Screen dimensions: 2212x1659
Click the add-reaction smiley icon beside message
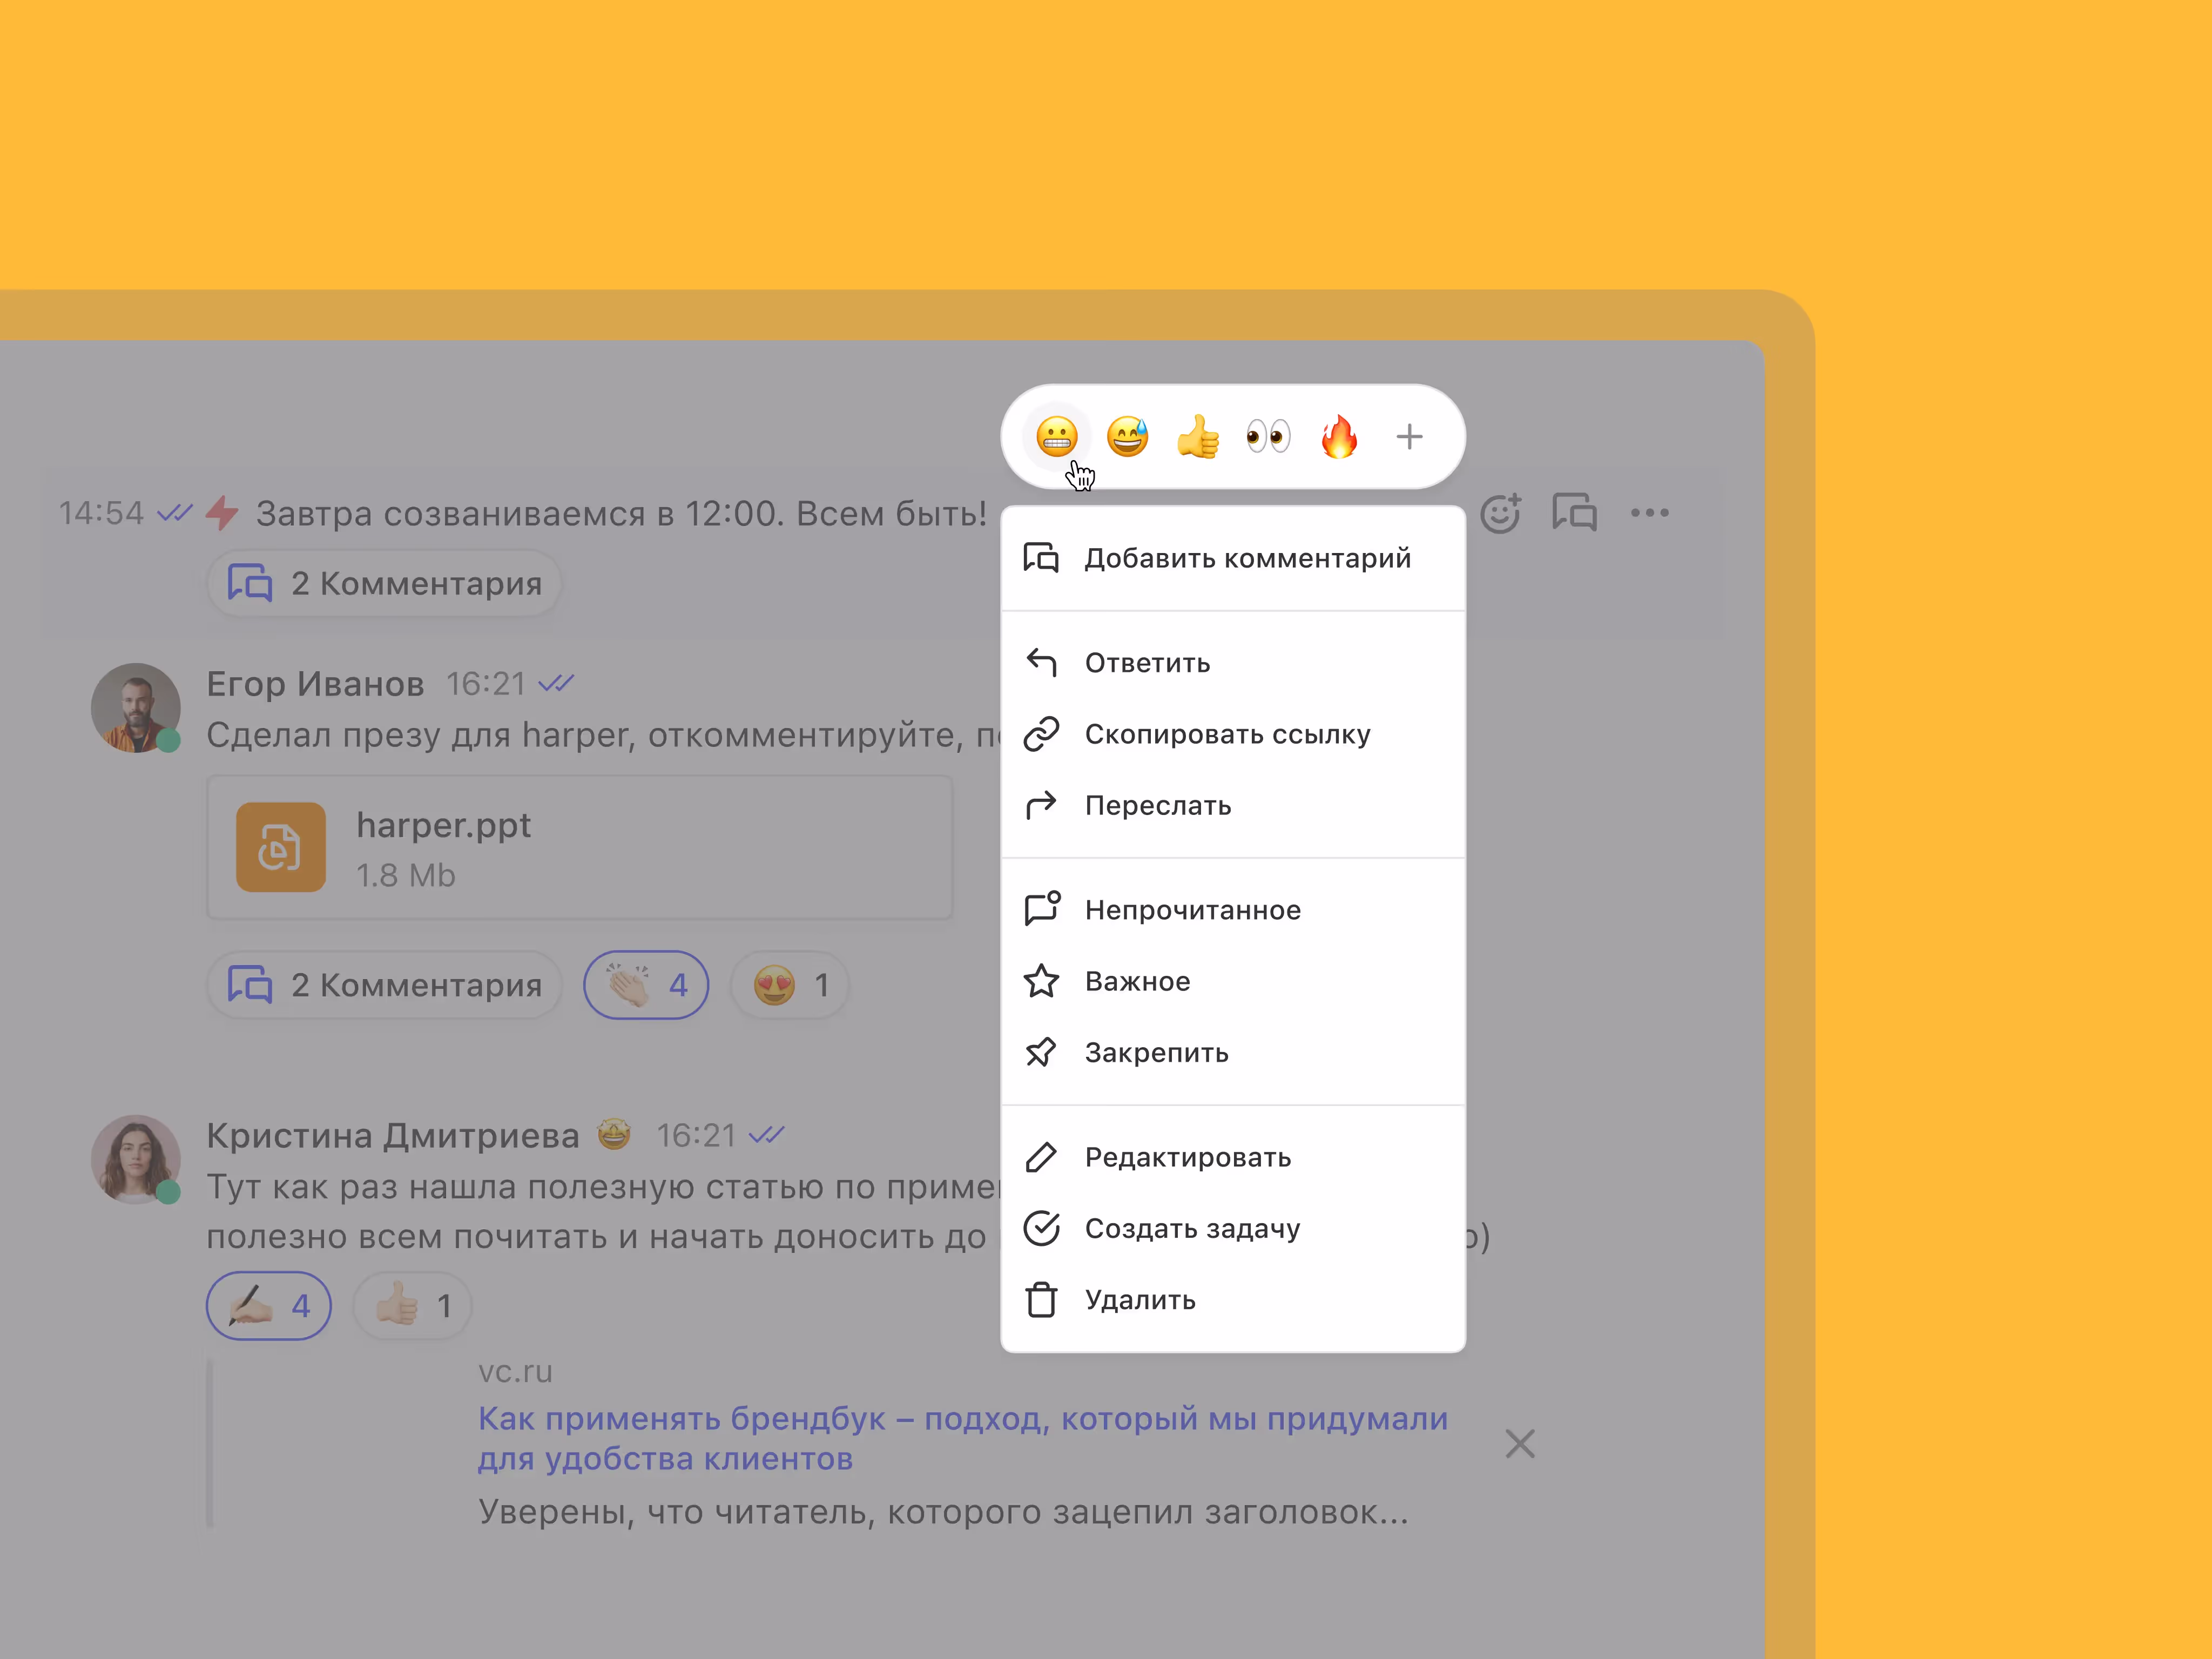[1500, 513]
